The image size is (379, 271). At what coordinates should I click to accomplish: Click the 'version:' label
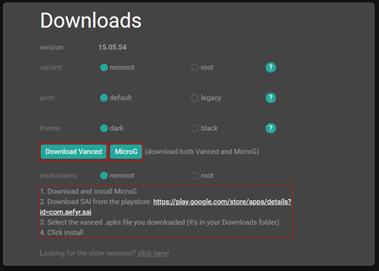(53, 47)
